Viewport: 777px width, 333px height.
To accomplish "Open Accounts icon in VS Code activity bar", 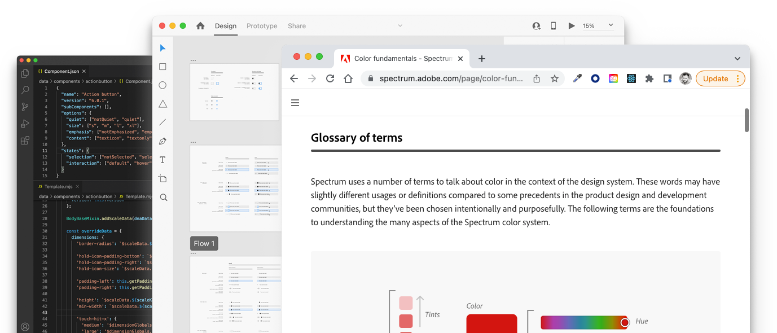I will click(25, 327).
